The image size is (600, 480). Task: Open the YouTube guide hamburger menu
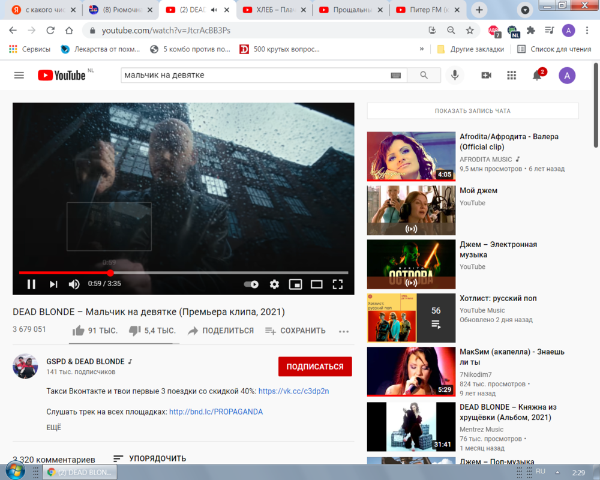tap(19, 76)
